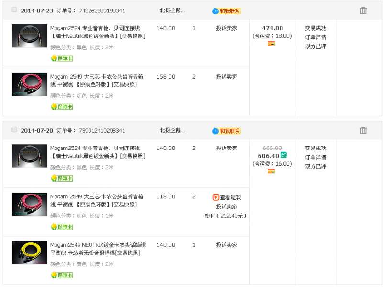The width and height of the screenshot is (383, 287).
Task: Click red cable thumbnail in 2014-07-23 order
Action: click(x=30, y=84)
